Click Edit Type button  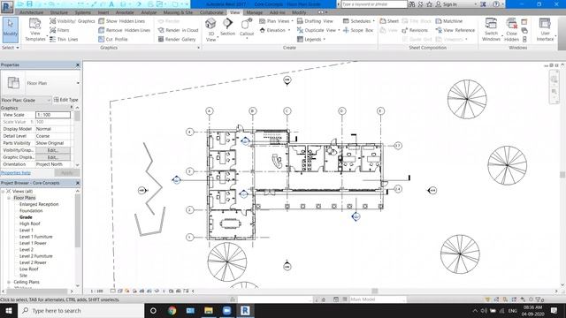[x=65, y=100]
